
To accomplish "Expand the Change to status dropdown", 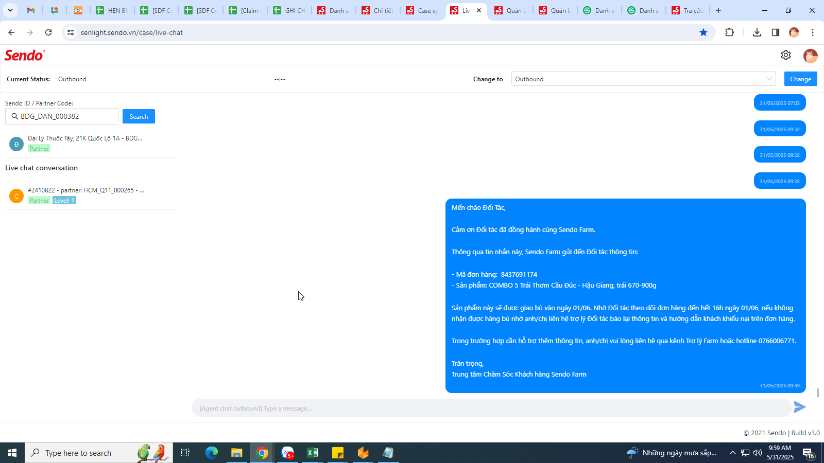I will (x=643, y=79).
